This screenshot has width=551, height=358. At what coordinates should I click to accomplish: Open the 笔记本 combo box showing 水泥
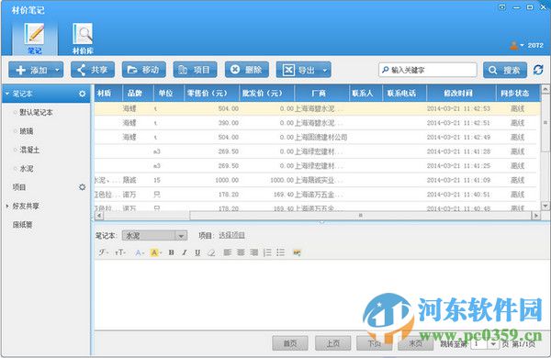[154, 235]
